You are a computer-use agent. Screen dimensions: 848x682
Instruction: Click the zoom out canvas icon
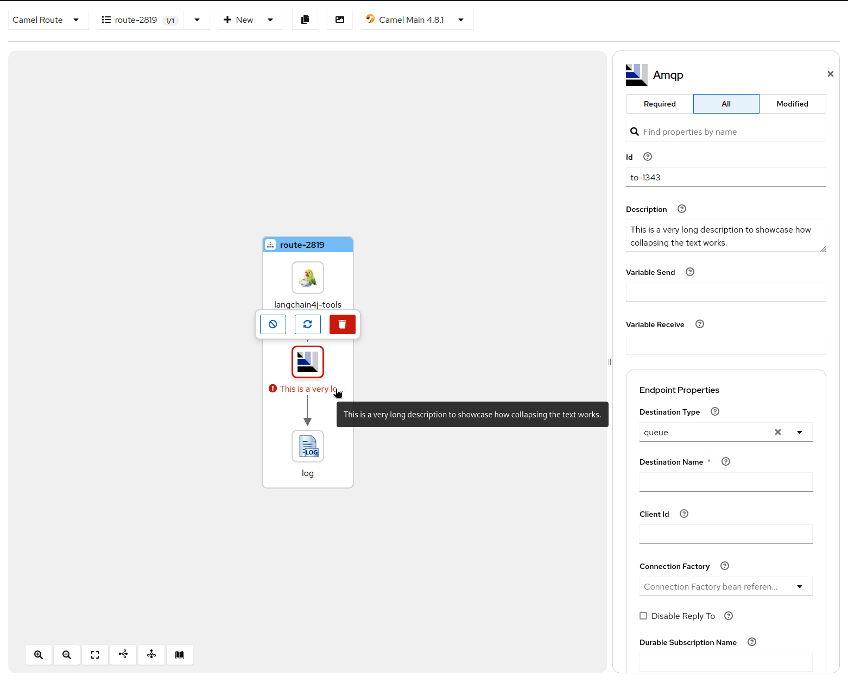(67, 655)
